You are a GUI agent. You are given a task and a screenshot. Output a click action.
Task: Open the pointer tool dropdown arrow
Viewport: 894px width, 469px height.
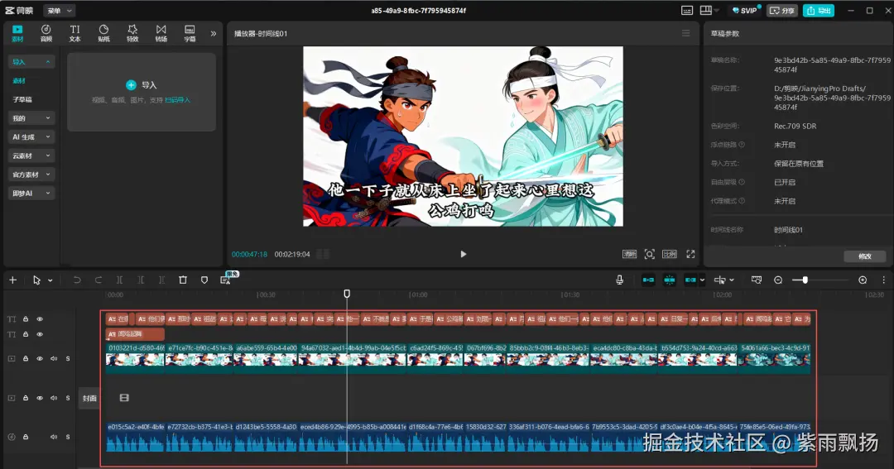pos(50,280)
